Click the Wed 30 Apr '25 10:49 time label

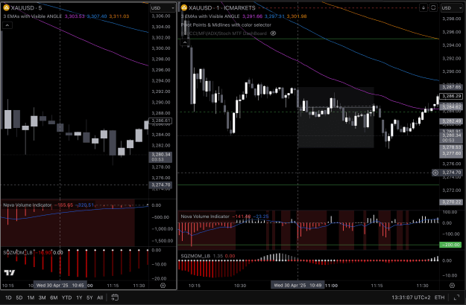[x=297, y=285]
